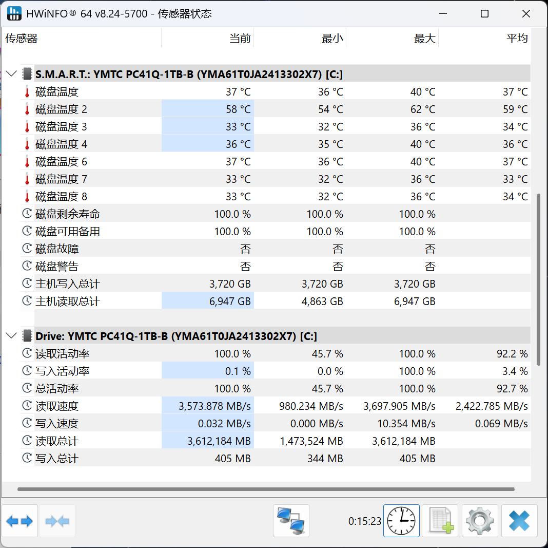Click minimum value 4,863 GB
Image resolution: width=548 pixels, height=548 pixels.
pyautogui.click(x=322, y=301)
